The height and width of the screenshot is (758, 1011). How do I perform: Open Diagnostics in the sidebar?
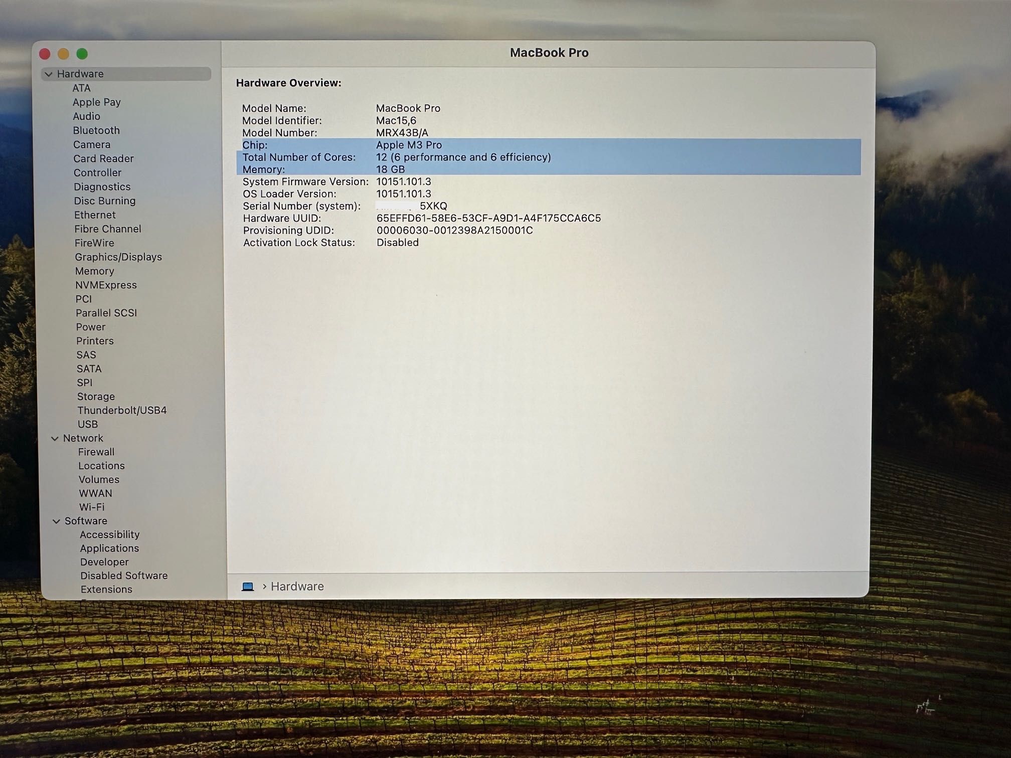tap(102, 186)
